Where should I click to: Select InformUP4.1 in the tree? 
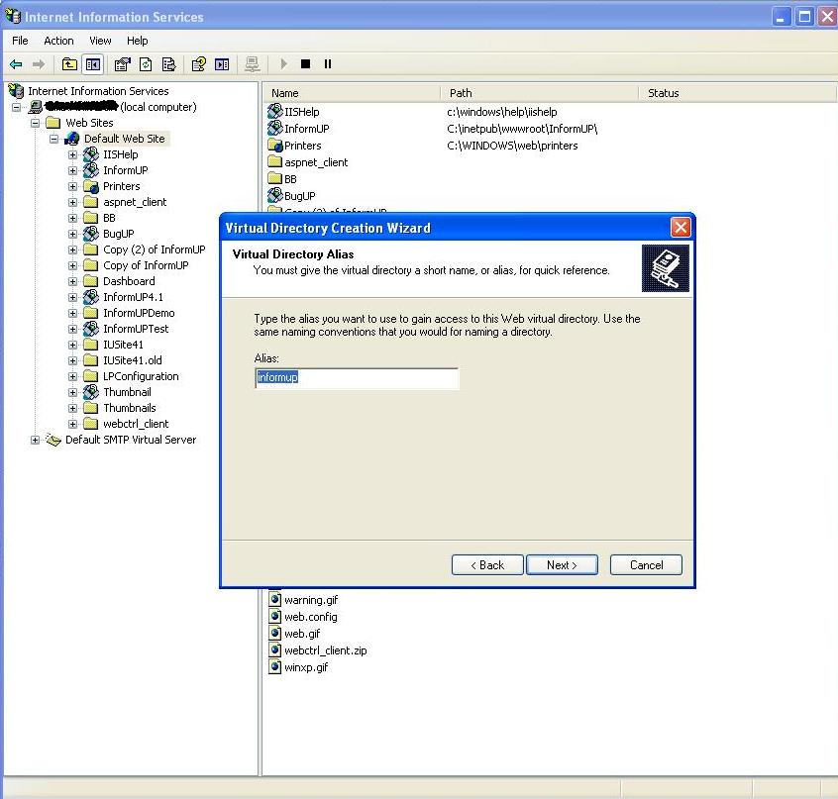pos(133,297)
